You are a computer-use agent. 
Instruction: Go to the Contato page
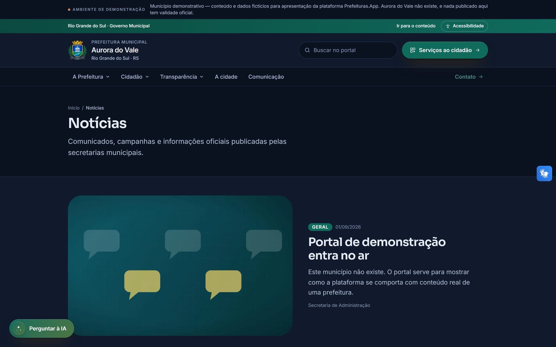pyautogui.click(x=469, y=77)
